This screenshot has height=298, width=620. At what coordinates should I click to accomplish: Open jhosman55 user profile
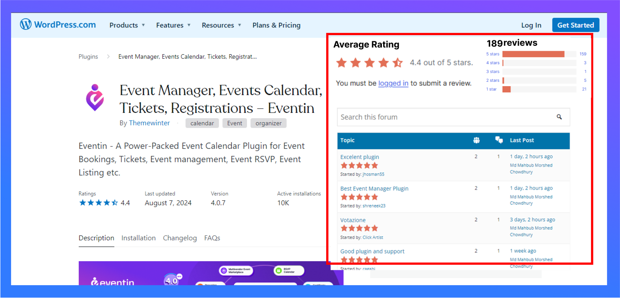point(373,175)
